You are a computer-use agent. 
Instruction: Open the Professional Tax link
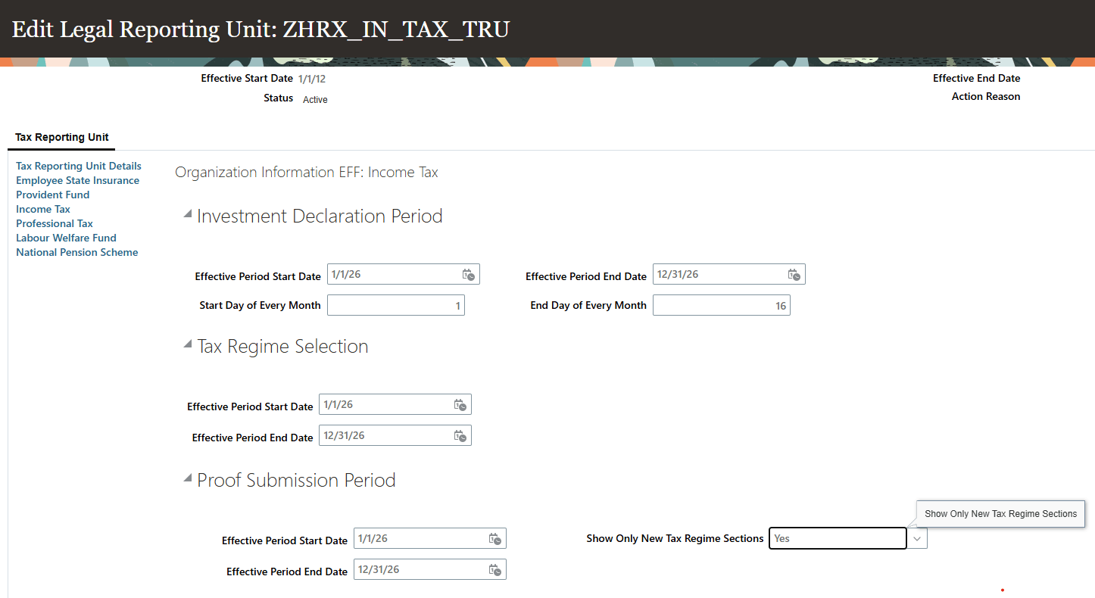point(55,223)
